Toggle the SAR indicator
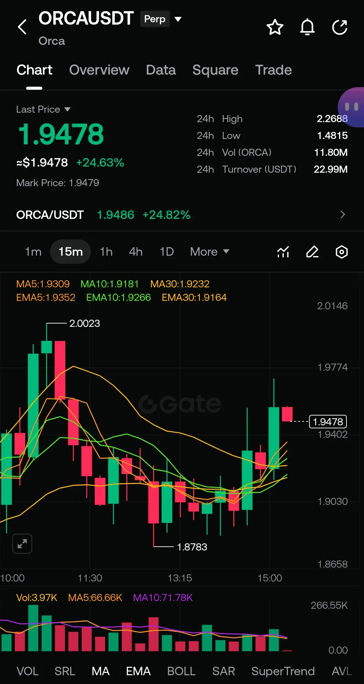Screen dimensions: 364x684 (223, 671)
